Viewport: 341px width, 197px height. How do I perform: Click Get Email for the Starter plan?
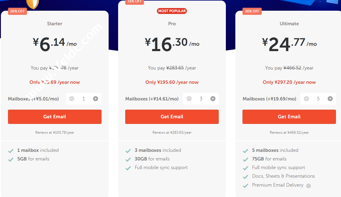[x=55, y=116]
